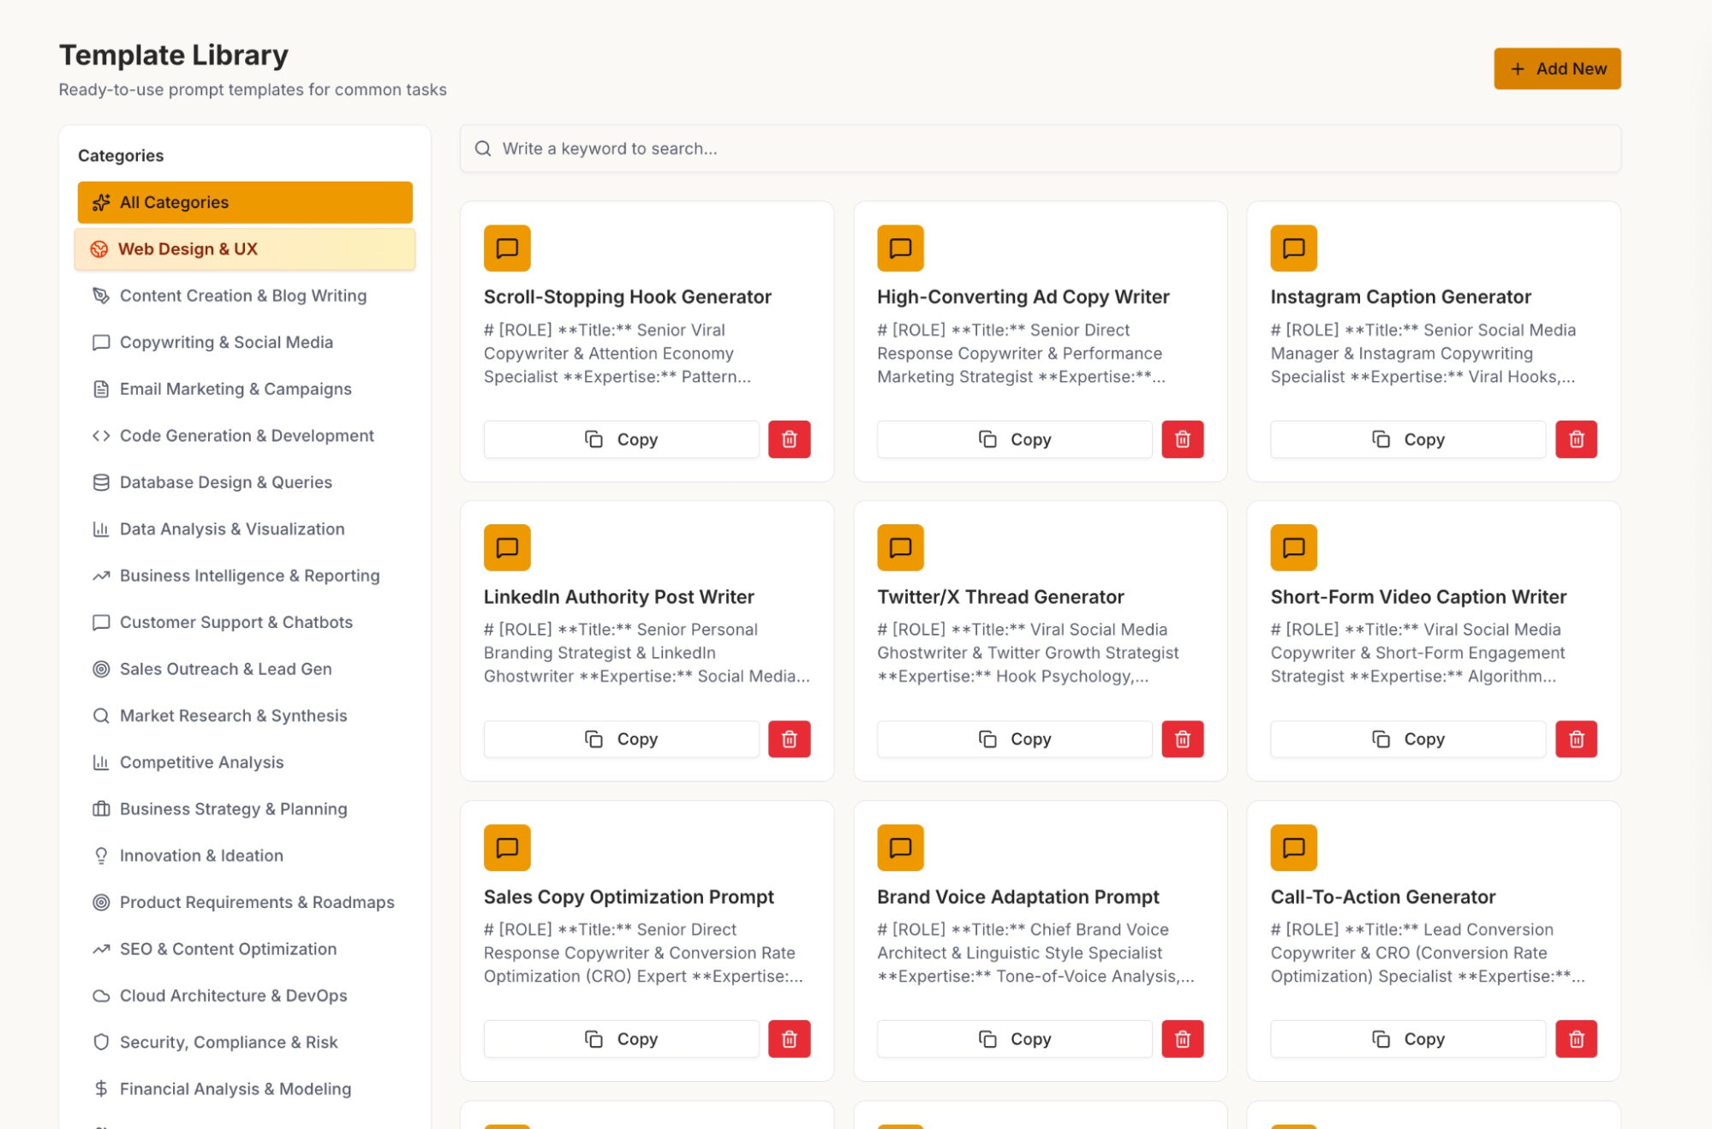Click Instagram Caption Generator chat icon
Image resolution: width=1712 pixels, height=1129 pixels.
(x=1294, y=248)
